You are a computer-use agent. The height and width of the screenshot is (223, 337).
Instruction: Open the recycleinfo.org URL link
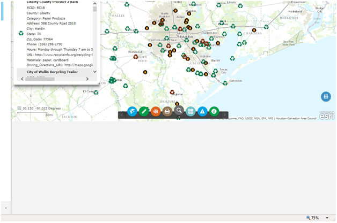[x=64, y=55]
